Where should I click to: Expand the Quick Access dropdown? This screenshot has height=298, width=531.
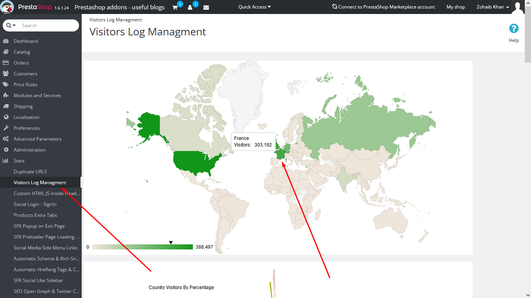coord(254,7)
